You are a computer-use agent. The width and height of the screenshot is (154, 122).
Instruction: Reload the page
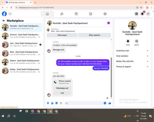pos(11,7)
